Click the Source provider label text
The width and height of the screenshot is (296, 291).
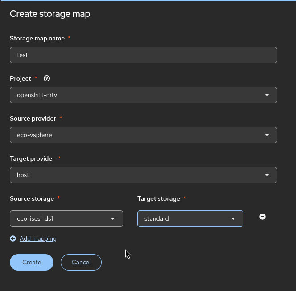(x=33, y=118)
